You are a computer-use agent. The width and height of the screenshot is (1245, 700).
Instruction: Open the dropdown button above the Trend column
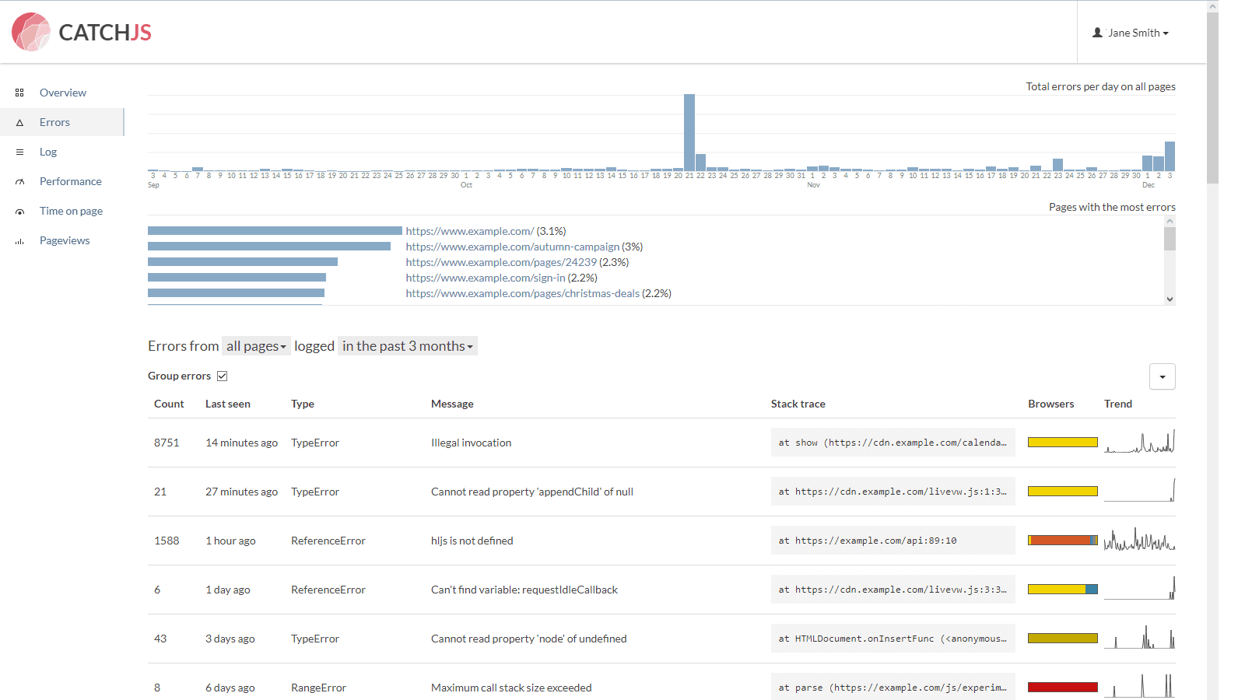(1162, 376)
